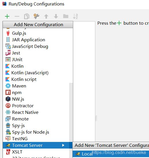The width and height of the screenshot is (149, 158).
Task: Click the JAR Application icon
Action: [8, 40]
